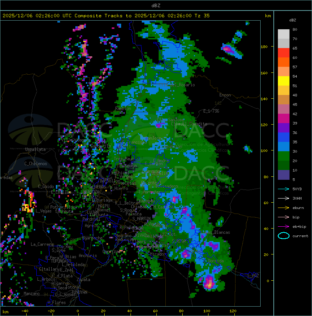Click the '50YD' legend label
This screenshot has width=312, height=316.
coord(297,189)
